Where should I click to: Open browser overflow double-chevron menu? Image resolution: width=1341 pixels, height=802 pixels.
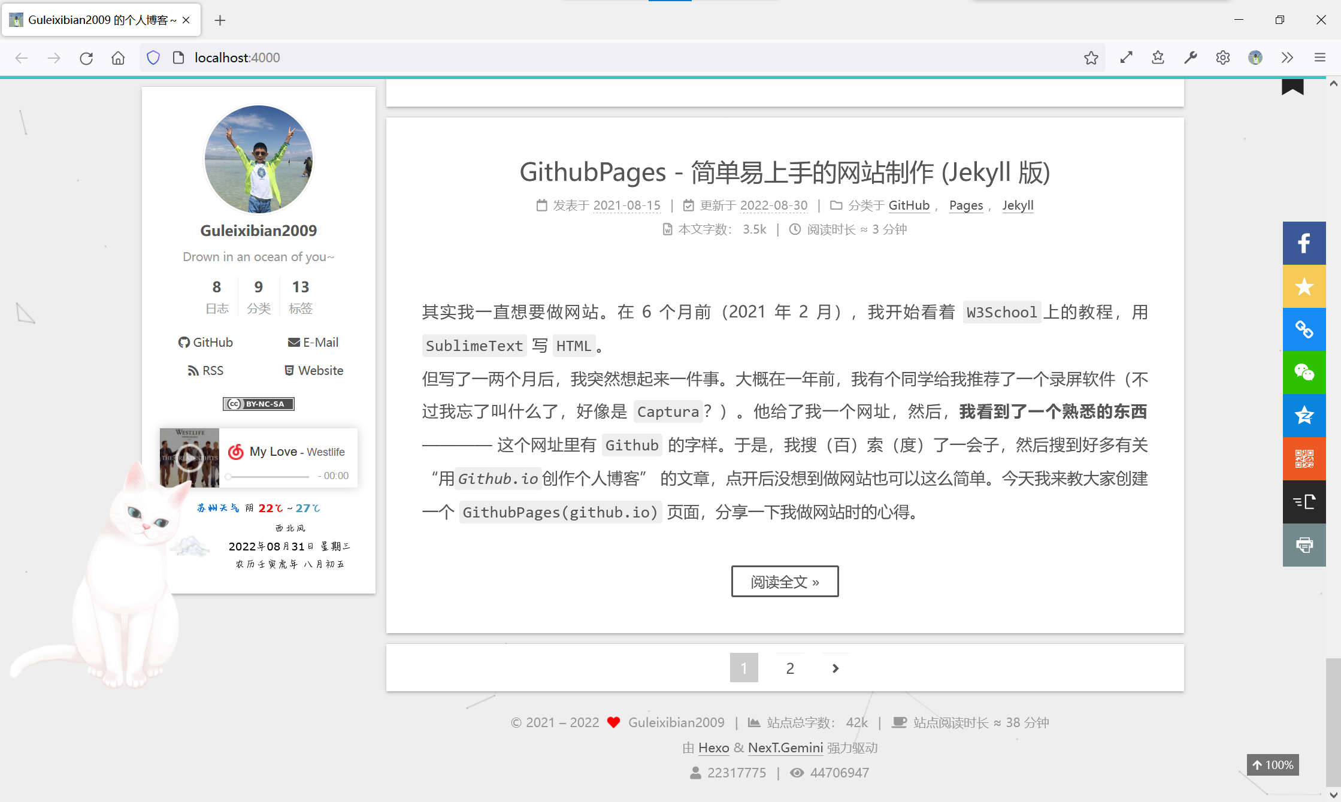tap(1287, 57)
